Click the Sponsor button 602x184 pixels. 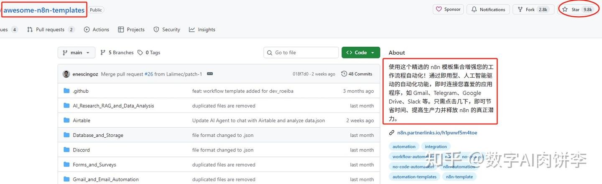(x=448, y=9)
